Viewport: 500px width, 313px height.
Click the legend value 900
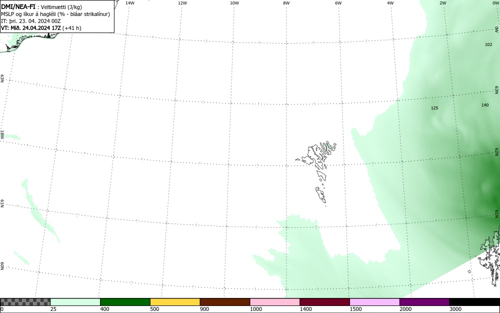click(204, 309)
